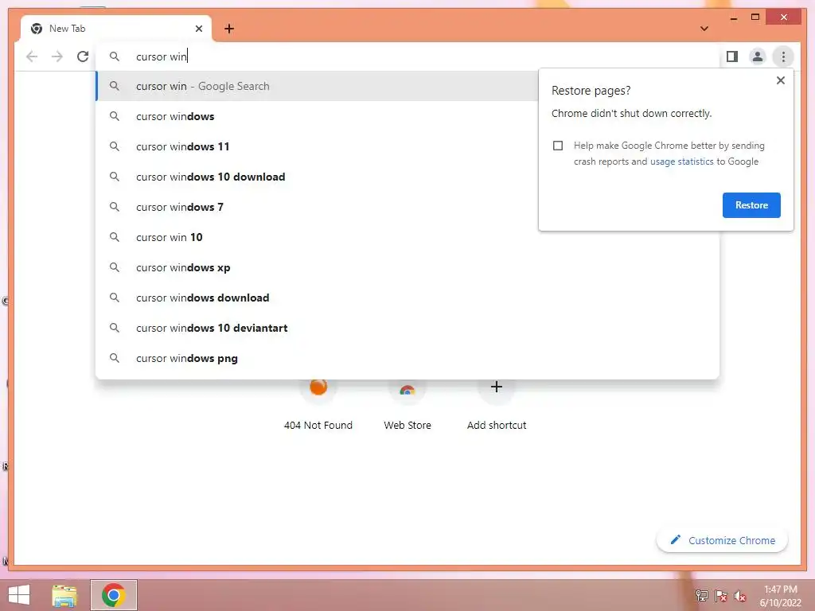Image resolution: width=815 pixels, height=611 pixels.
Task: Select 'cursor win - Google Search' suggestion
Action: (x=317, y=86)
